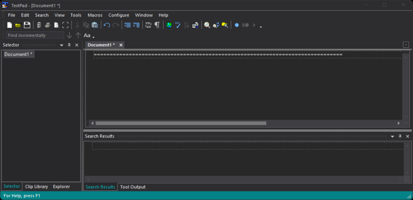Click the Undo arrow icon

tap(106, 25)
